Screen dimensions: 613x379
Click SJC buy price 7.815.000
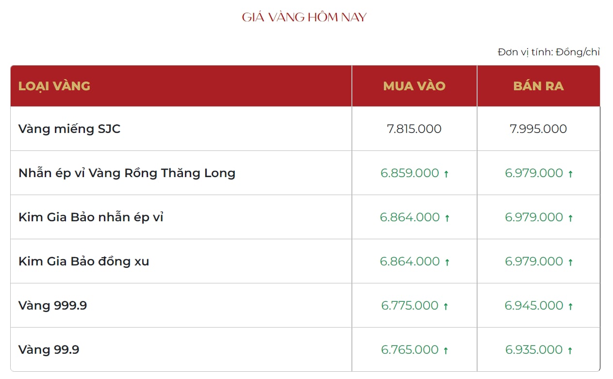tap(414, 129)
